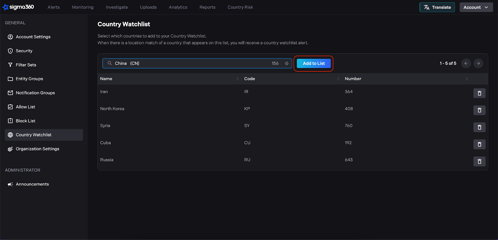Sort table by Name column
498x240 pixels.
click(x=237, y=79)
